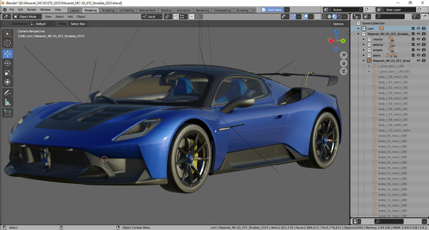Open the File menu
The width and height of the screenshot is (429, 230).
coord(12,10)
